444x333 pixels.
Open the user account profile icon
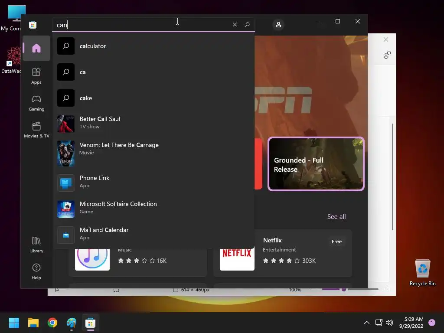[x=278, y=25]
